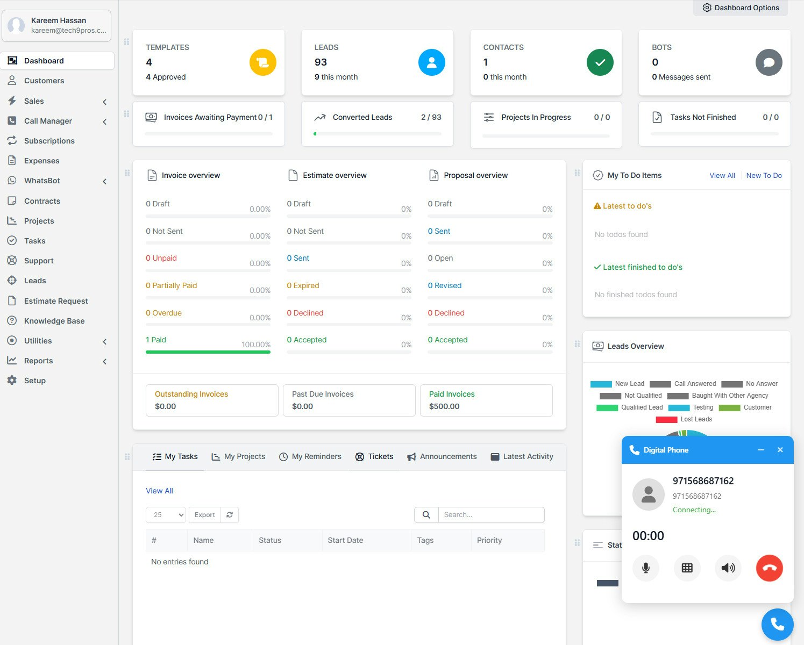
Task: Minimize the Digital Phone widget
Action: coord(761,450)
